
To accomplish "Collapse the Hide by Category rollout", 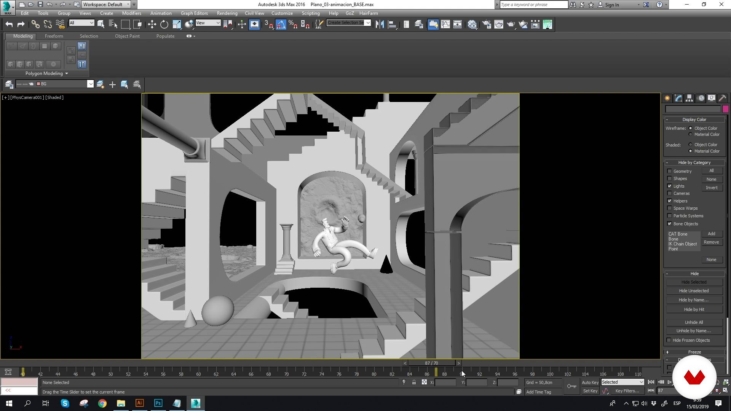I will [x=694, y=162].
